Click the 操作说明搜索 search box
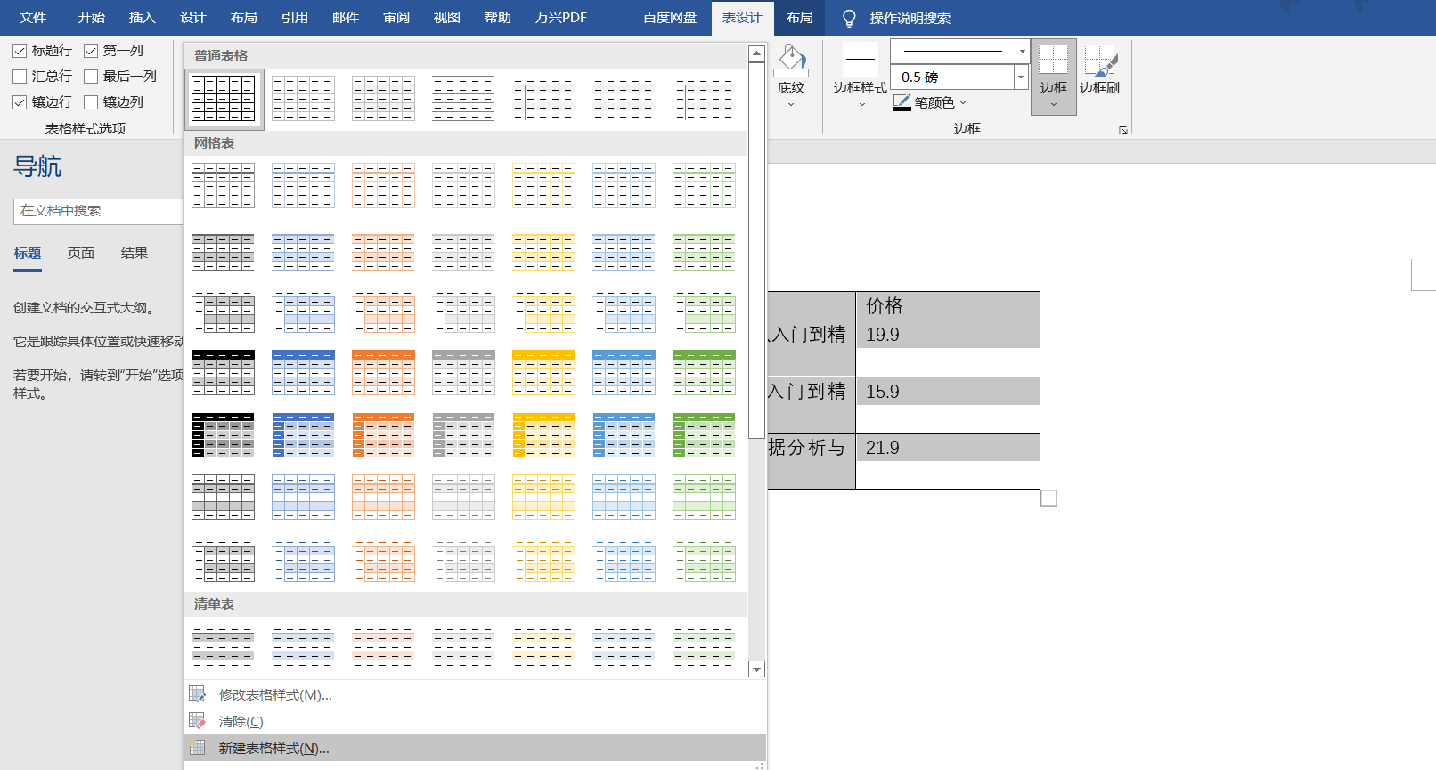Image resolution: width=1436 pixels, height=770 pixels. coord(910,18)
